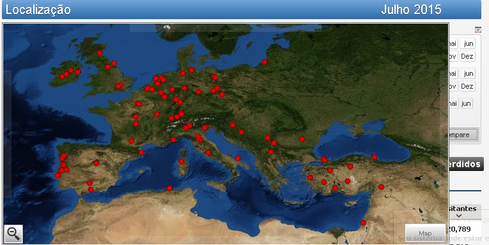Click the marker on the Ligurian coast near Nice

coord(173,140)
